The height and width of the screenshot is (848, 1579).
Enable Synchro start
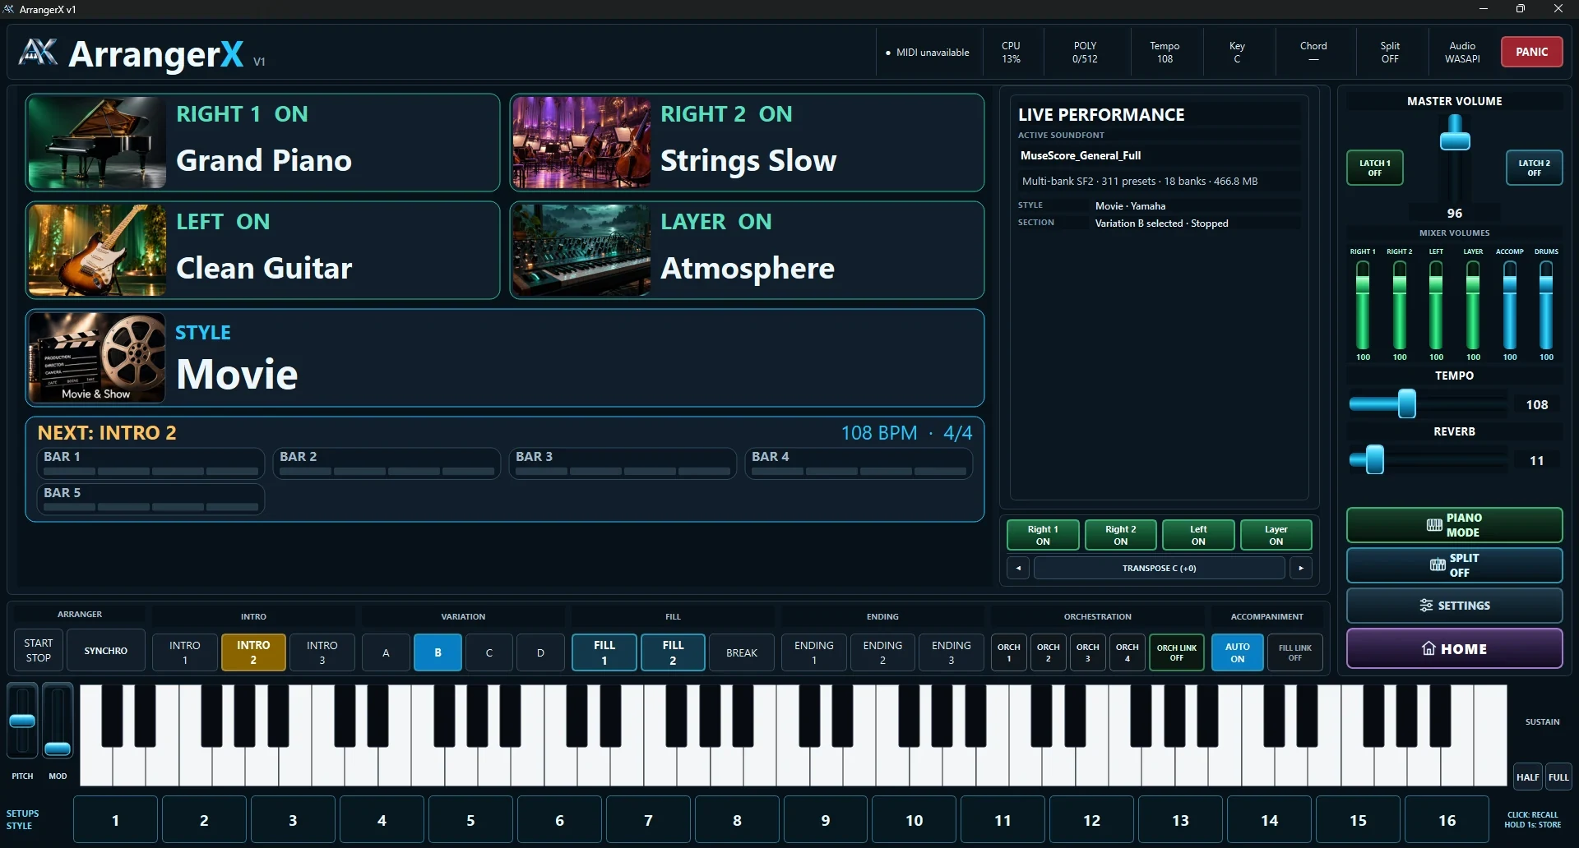coord(106,650)
